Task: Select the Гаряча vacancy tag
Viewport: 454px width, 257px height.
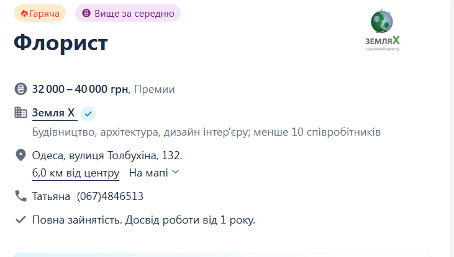Action: click(40, 13)
